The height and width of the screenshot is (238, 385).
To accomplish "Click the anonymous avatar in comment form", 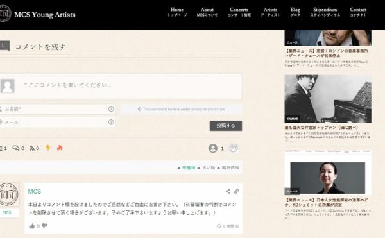I will [7, 86].
